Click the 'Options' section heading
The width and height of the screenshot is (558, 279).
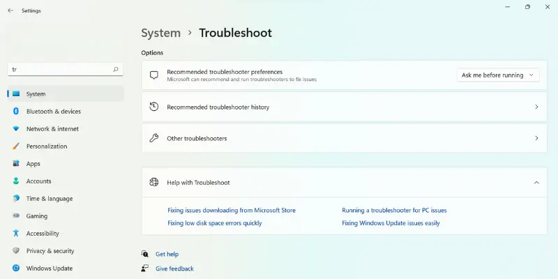[x=152, y=53]
